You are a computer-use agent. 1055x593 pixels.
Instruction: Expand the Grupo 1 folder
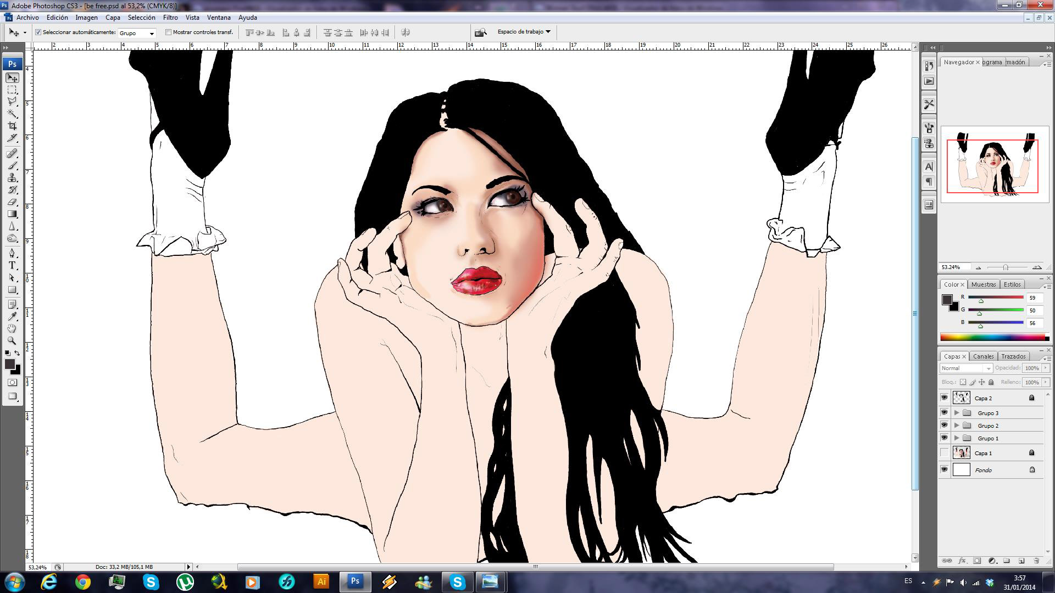pos(957,438)
